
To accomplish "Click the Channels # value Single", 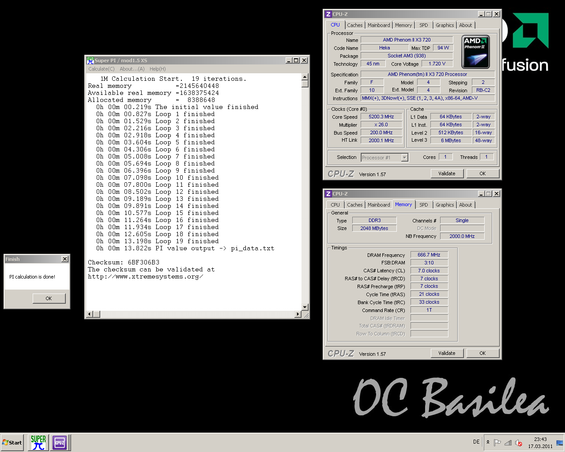I will click(462, 221).
